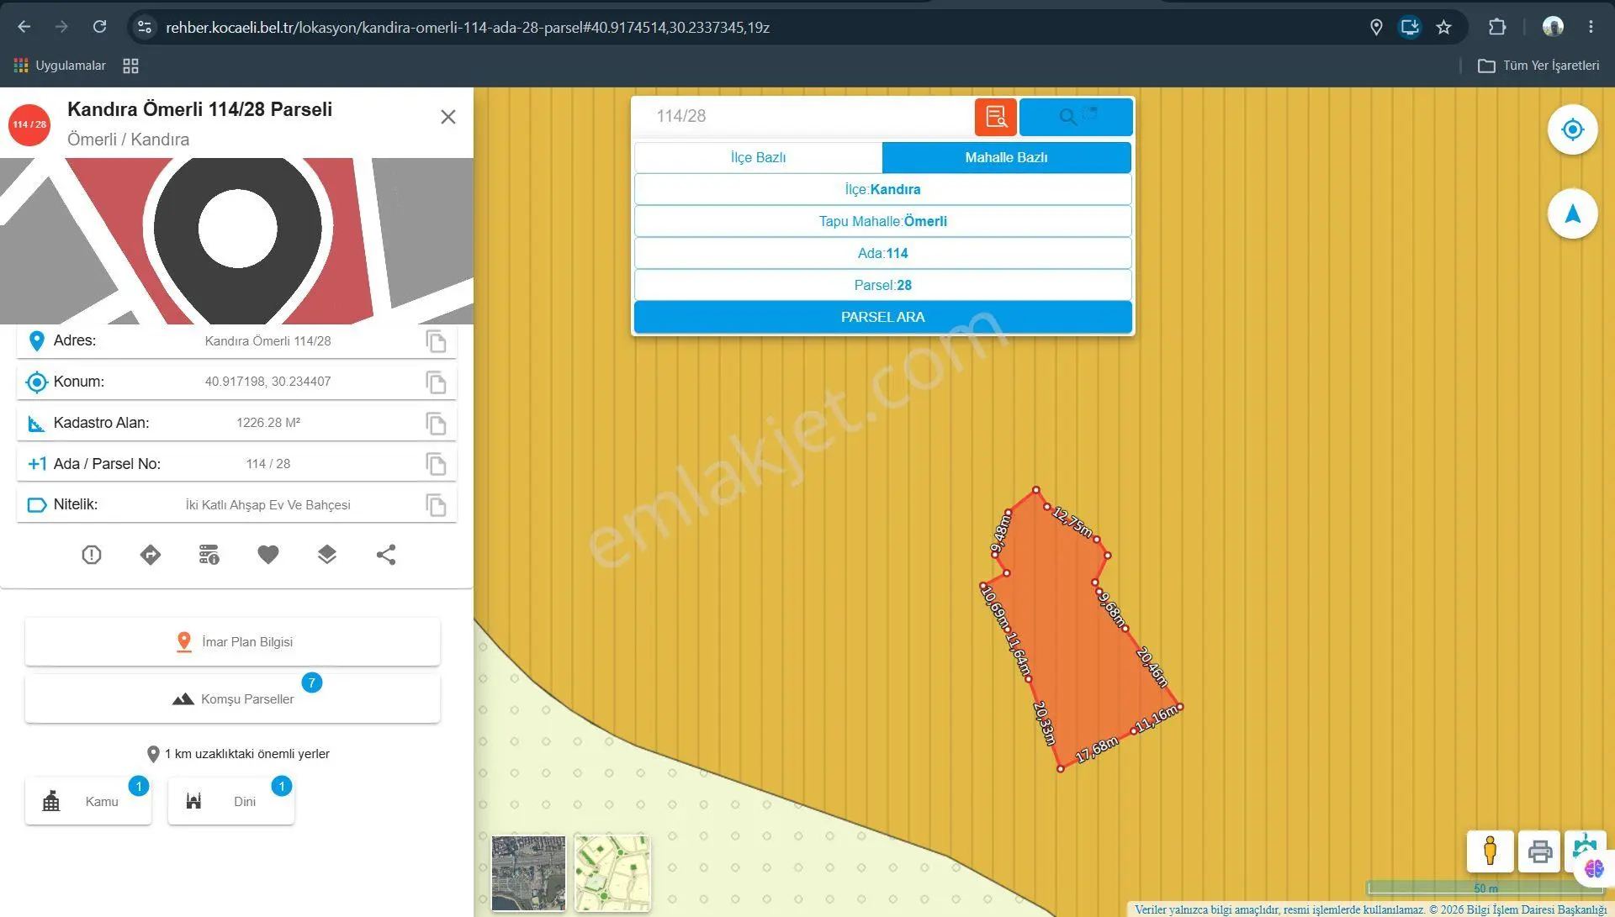This screenshot has width=1615, height=917.
Task: Open the Ada: 114 field
Action: tap(882, 253)
